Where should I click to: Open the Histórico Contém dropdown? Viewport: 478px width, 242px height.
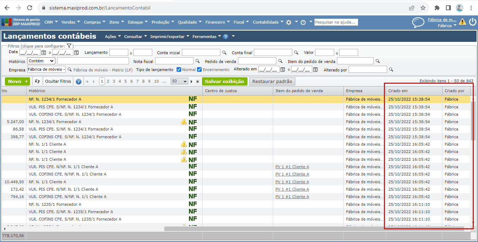tap(41, 61)
